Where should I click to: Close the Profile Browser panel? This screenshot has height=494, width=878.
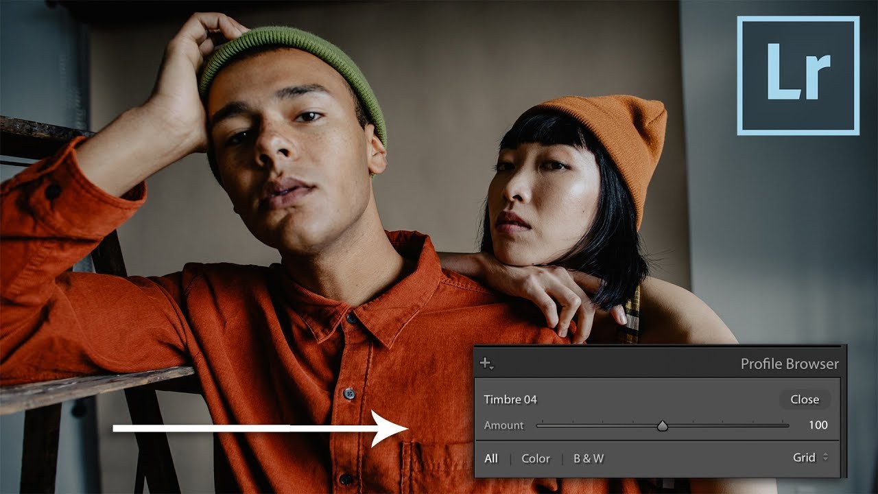tap(805, 399)
